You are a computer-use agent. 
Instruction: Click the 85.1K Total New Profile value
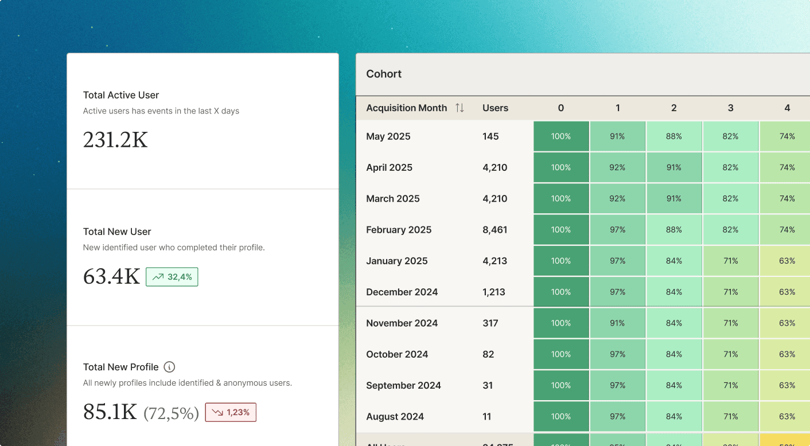[x=110, y=412]
